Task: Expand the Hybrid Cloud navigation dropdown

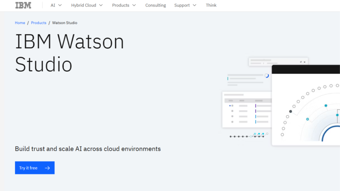Action: click(x=87, y=5)
